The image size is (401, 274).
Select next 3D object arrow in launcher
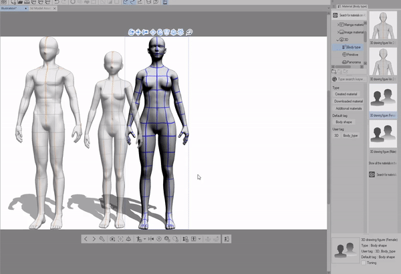[x=94, y=239]
